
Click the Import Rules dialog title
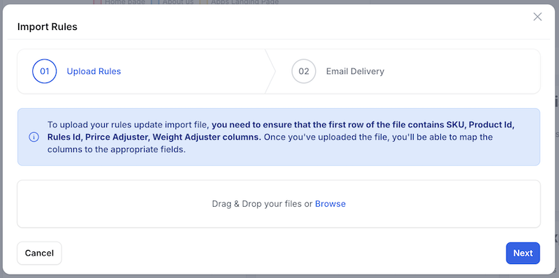tap(48, 27)
